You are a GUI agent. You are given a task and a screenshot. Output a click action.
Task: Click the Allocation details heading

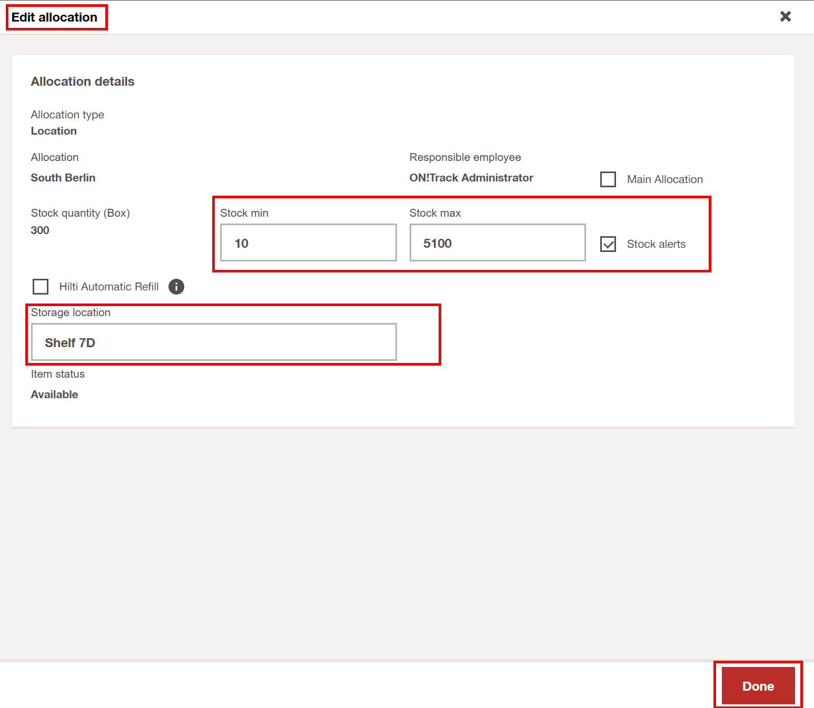83,82
